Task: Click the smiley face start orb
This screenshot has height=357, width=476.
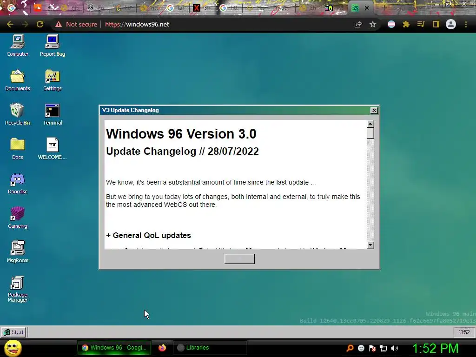Action: 13,348
